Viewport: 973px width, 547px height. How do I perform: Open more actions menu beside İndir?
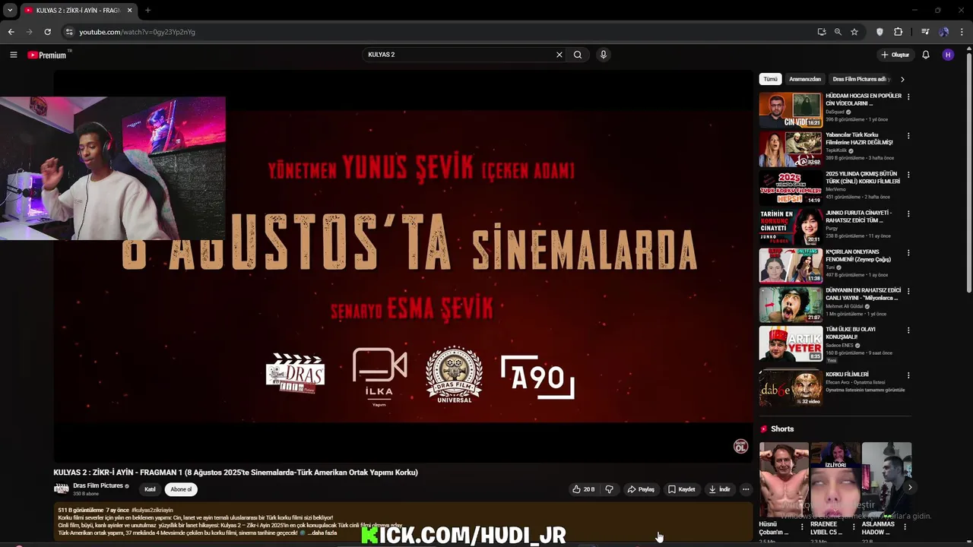pos(746,489)
